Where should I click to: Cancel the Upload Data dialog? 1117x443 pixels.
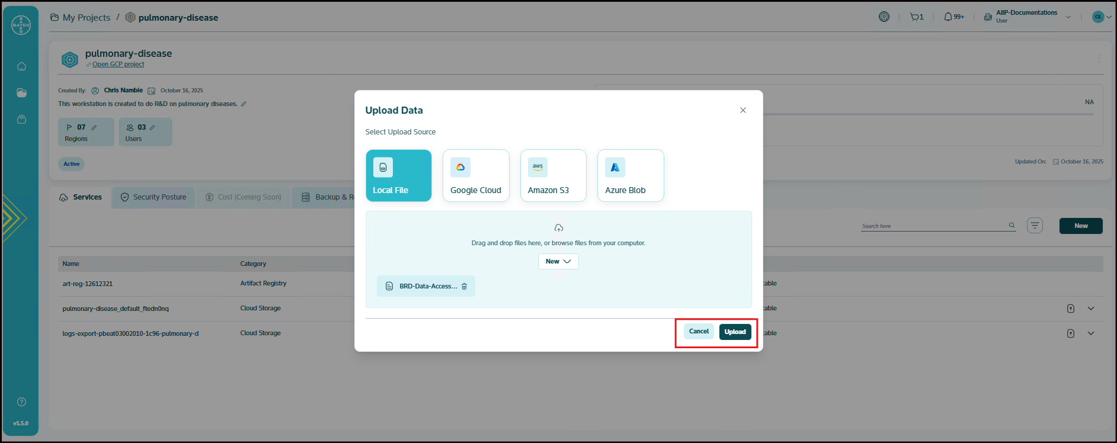point(699,332)
